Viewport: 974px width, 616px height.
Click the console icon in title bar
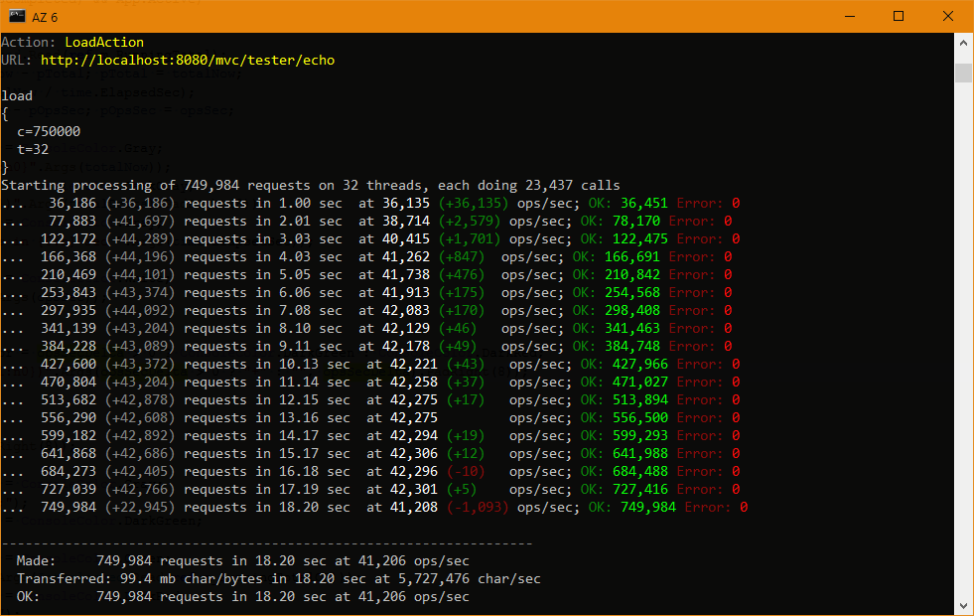17,16
